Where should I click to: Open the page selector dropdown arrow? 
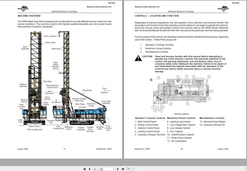(x=114, y=169)
